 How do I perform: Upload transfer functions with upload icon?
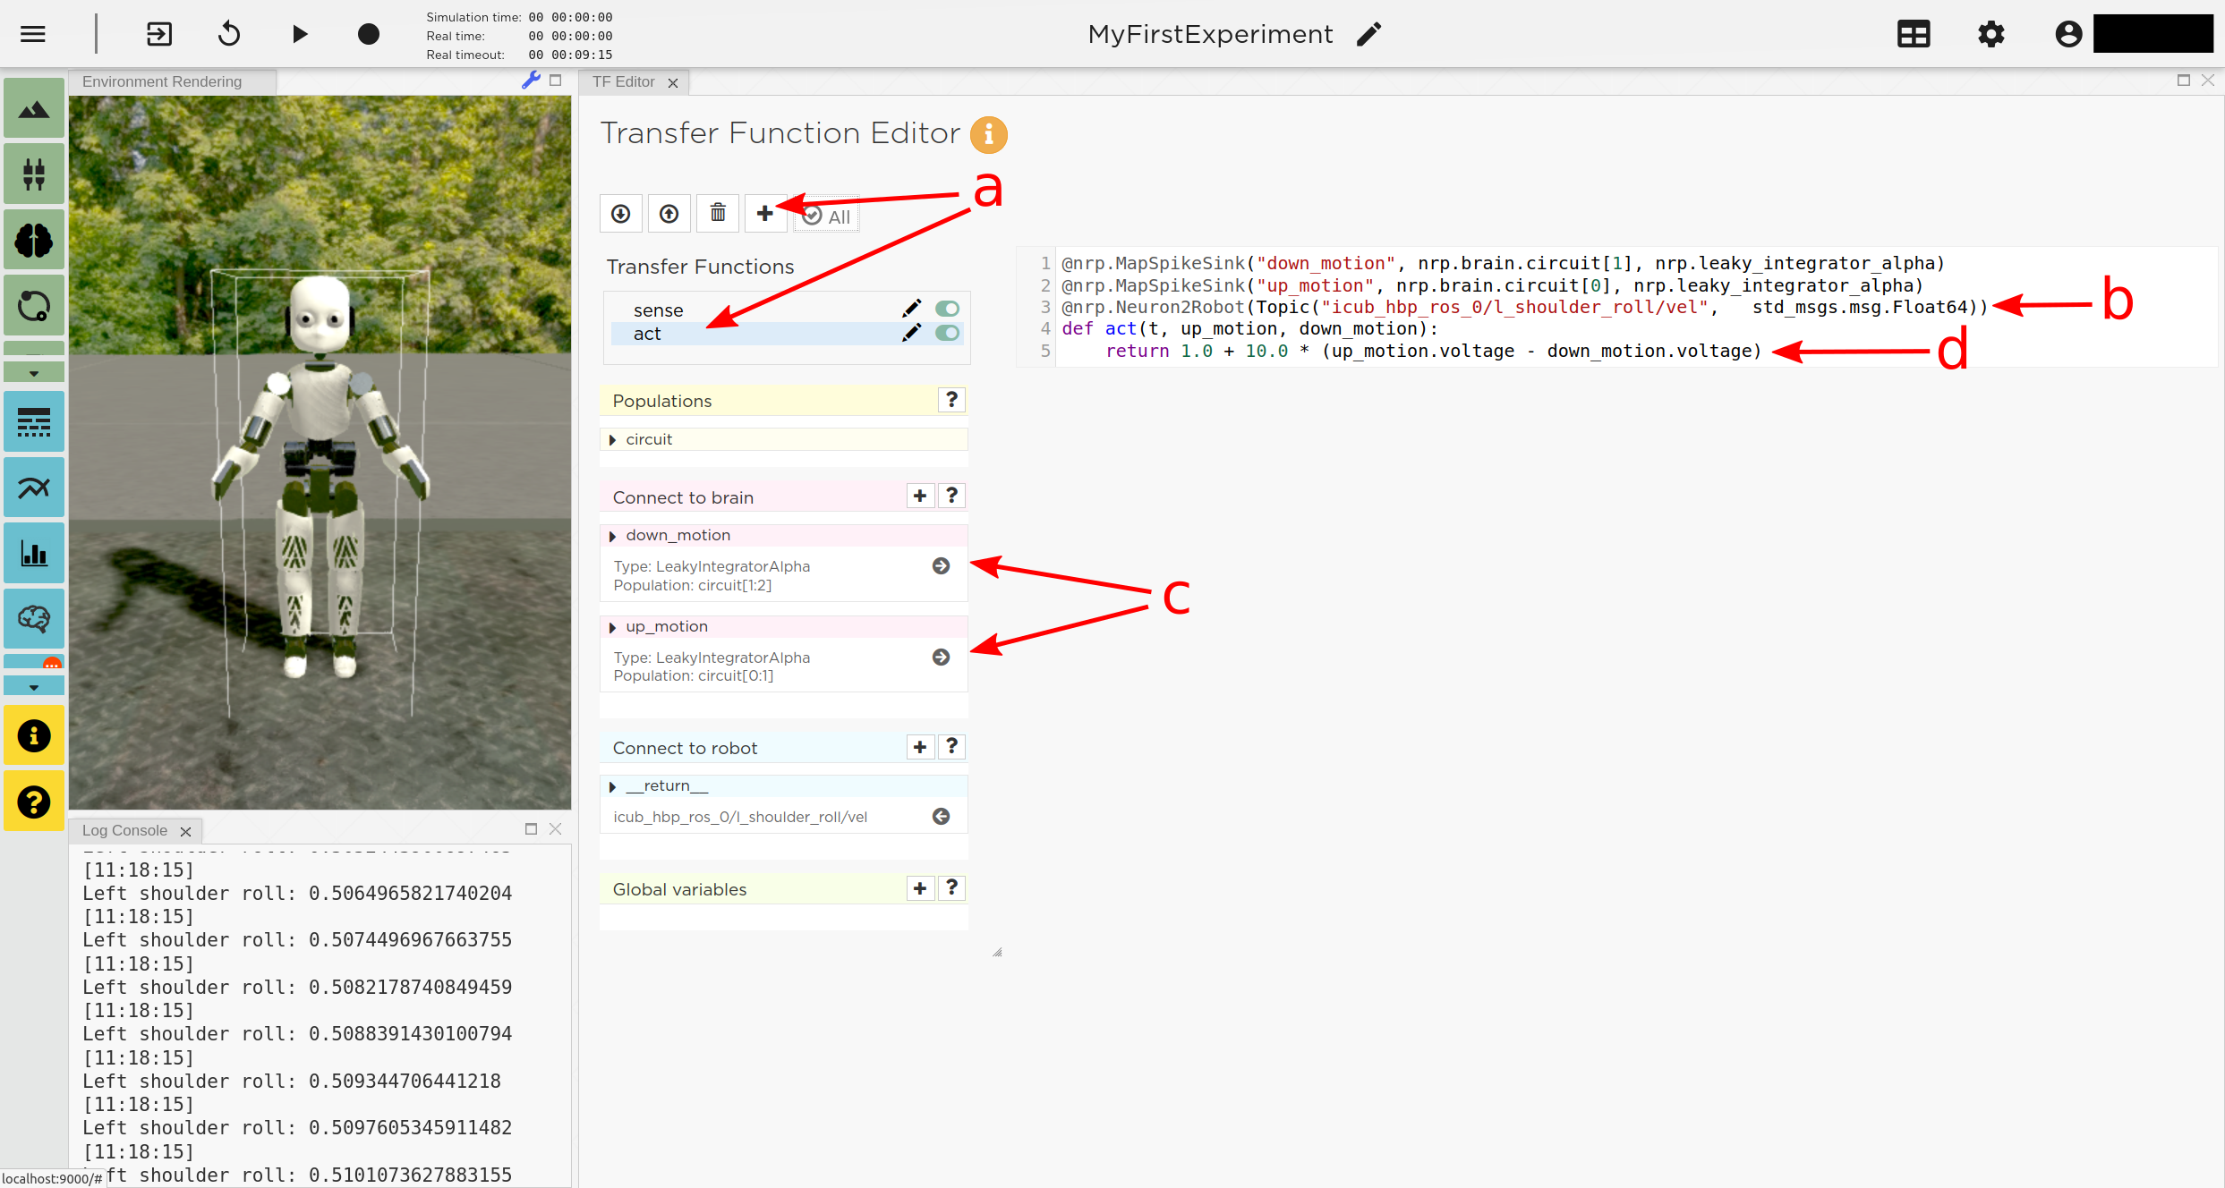pos(669,214)
